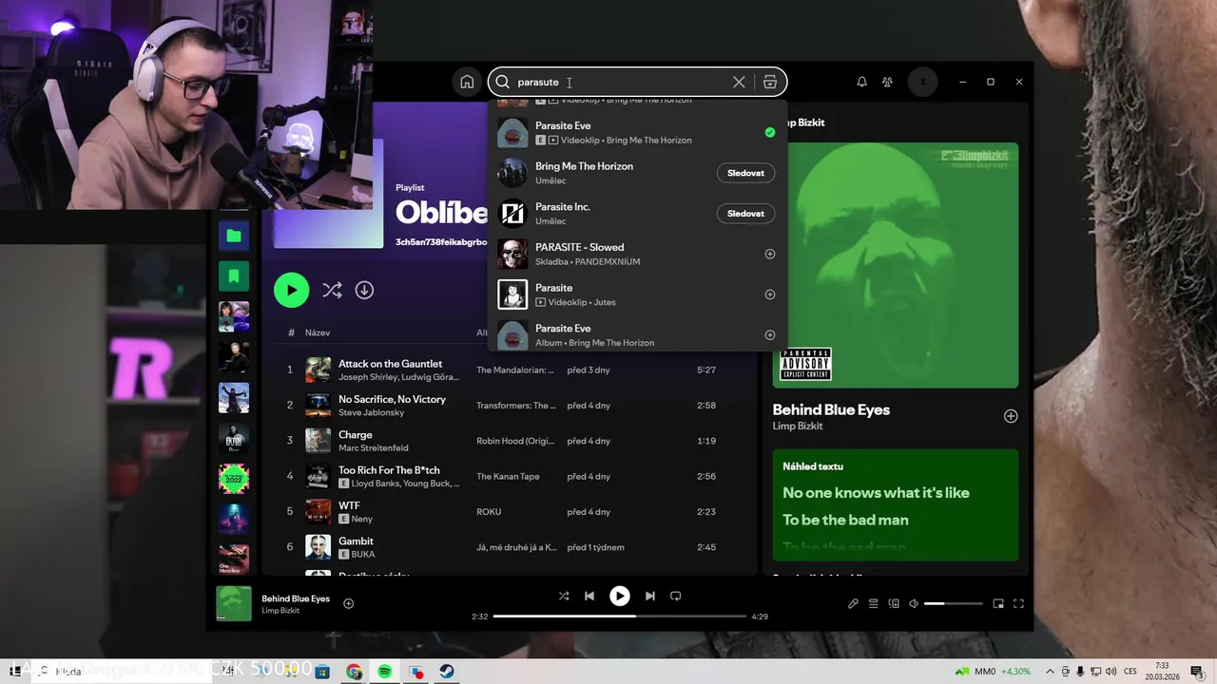Open the green bookmark item in sidebar
1217x684 pixels.
[x=234, y=276]
